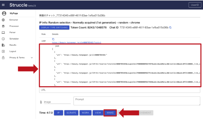Viewport: 203px width, 124px height.
Task: Go to the Extractor page
Action: tap(14, 20)
